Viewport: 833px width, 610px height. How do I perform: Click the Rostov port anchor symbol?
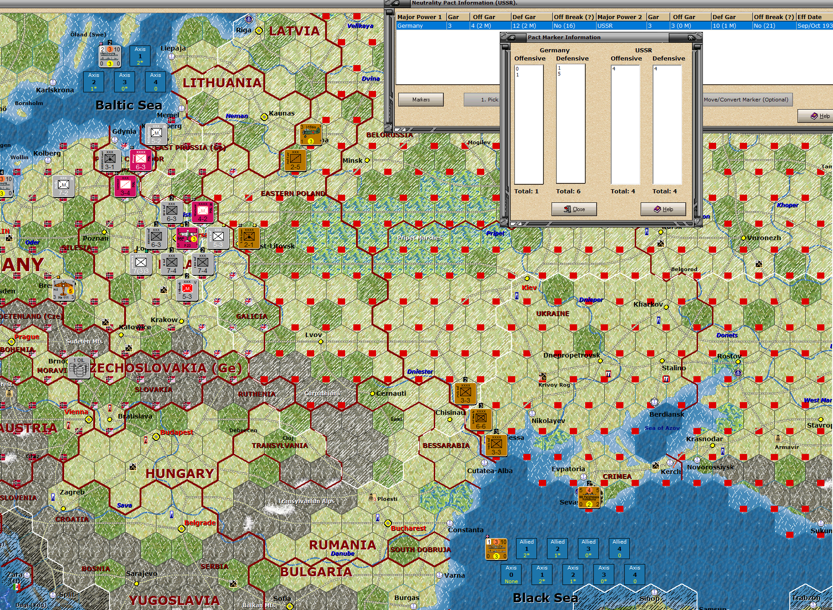pos(738,373)
